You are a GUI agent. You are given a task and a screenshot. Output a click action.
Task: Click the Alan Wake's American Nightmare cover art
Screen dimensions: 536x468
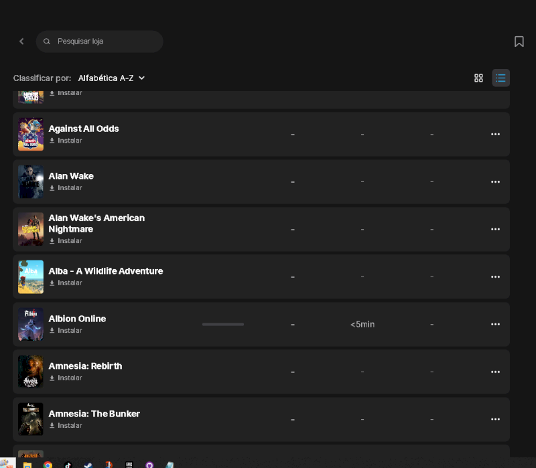[31, 229]
